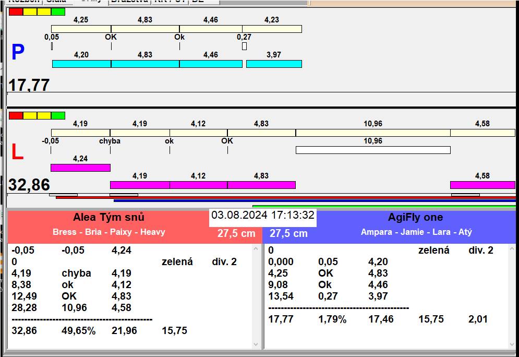Image resolution: width=519 pixels, height=357 pixels.
Task: Click the red start light in lane P
Action: [x=16, y=11]
